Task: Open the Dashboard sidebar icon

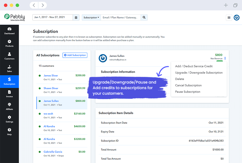Action: point(9,29)
